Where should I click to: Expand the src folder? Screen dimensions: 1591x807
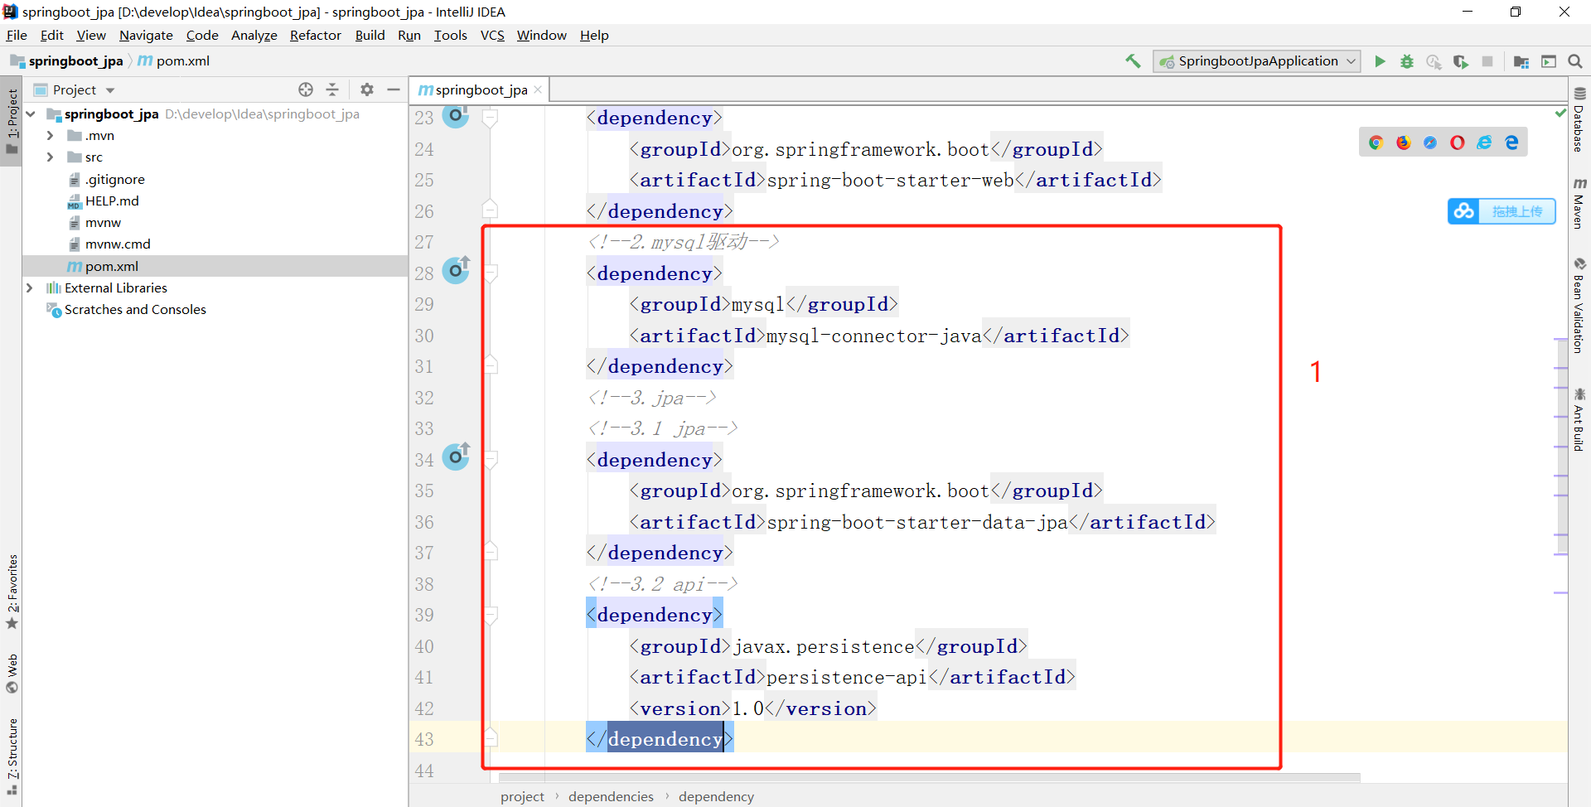tap(50, 157)
